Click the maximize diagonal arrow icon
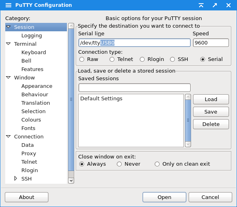 [x=215, y=5]
